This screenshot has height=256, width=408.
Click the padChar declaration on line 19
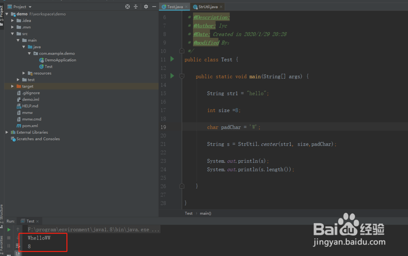click(234, 127)
